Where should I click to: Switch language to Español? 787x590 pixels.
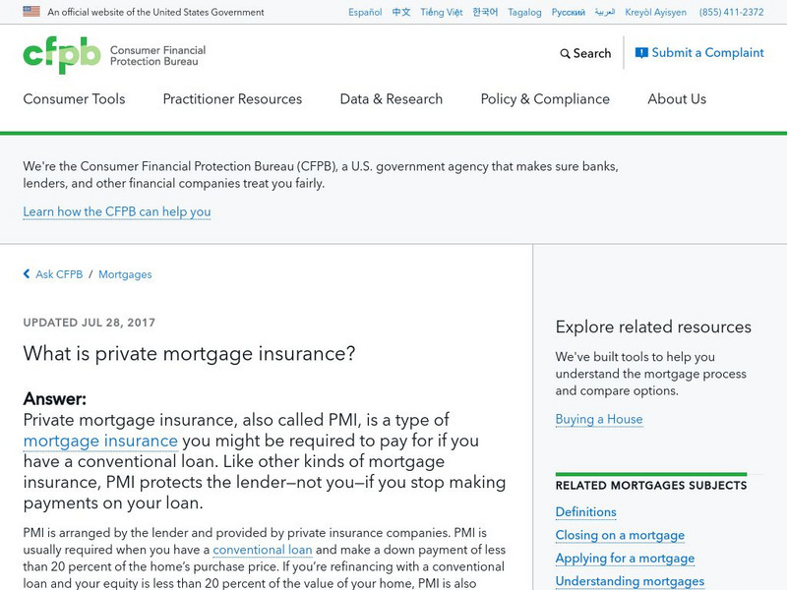pos(365,13)
